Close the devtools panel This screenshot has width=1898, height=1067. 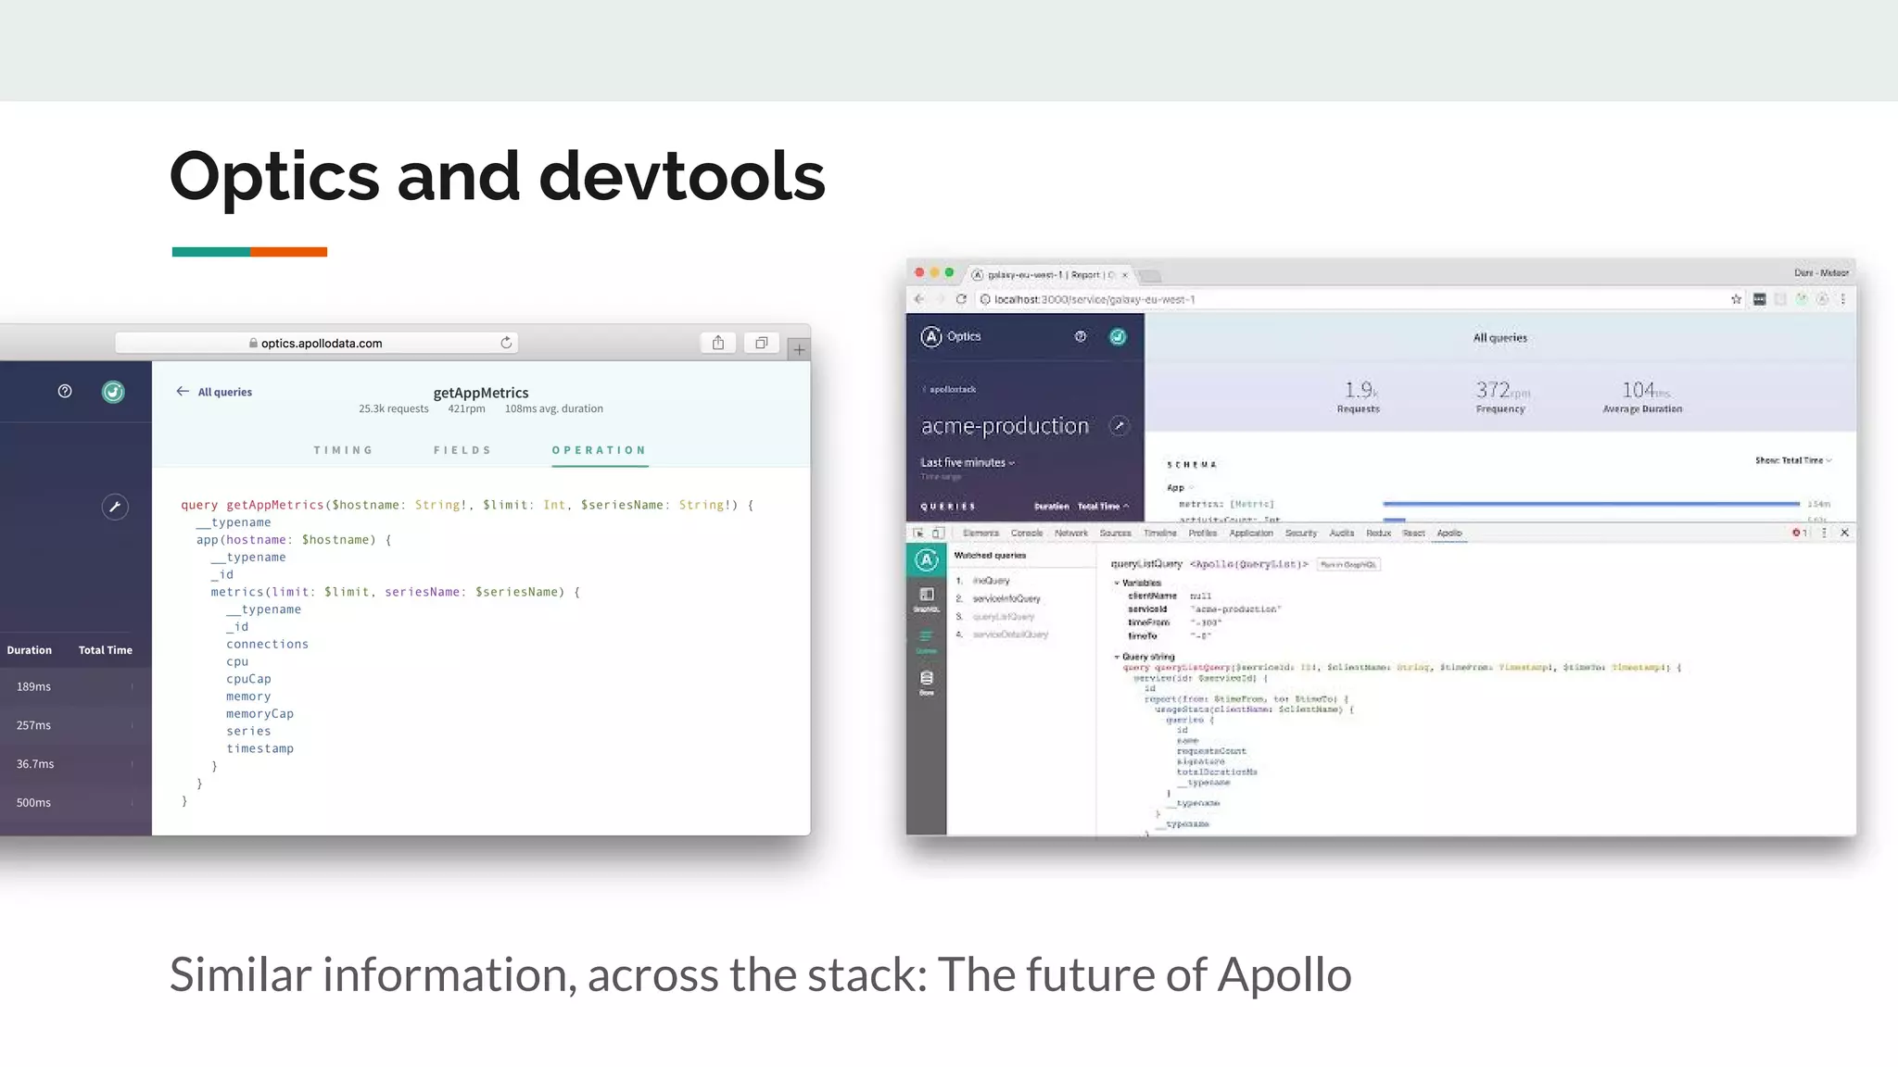(x=1845, y=533)
